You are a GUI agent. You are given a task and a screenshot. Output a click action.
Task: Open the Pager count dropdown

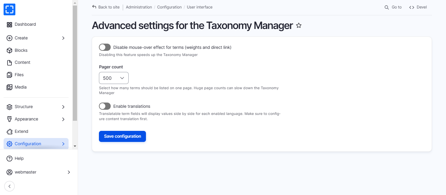pos(114,78)
